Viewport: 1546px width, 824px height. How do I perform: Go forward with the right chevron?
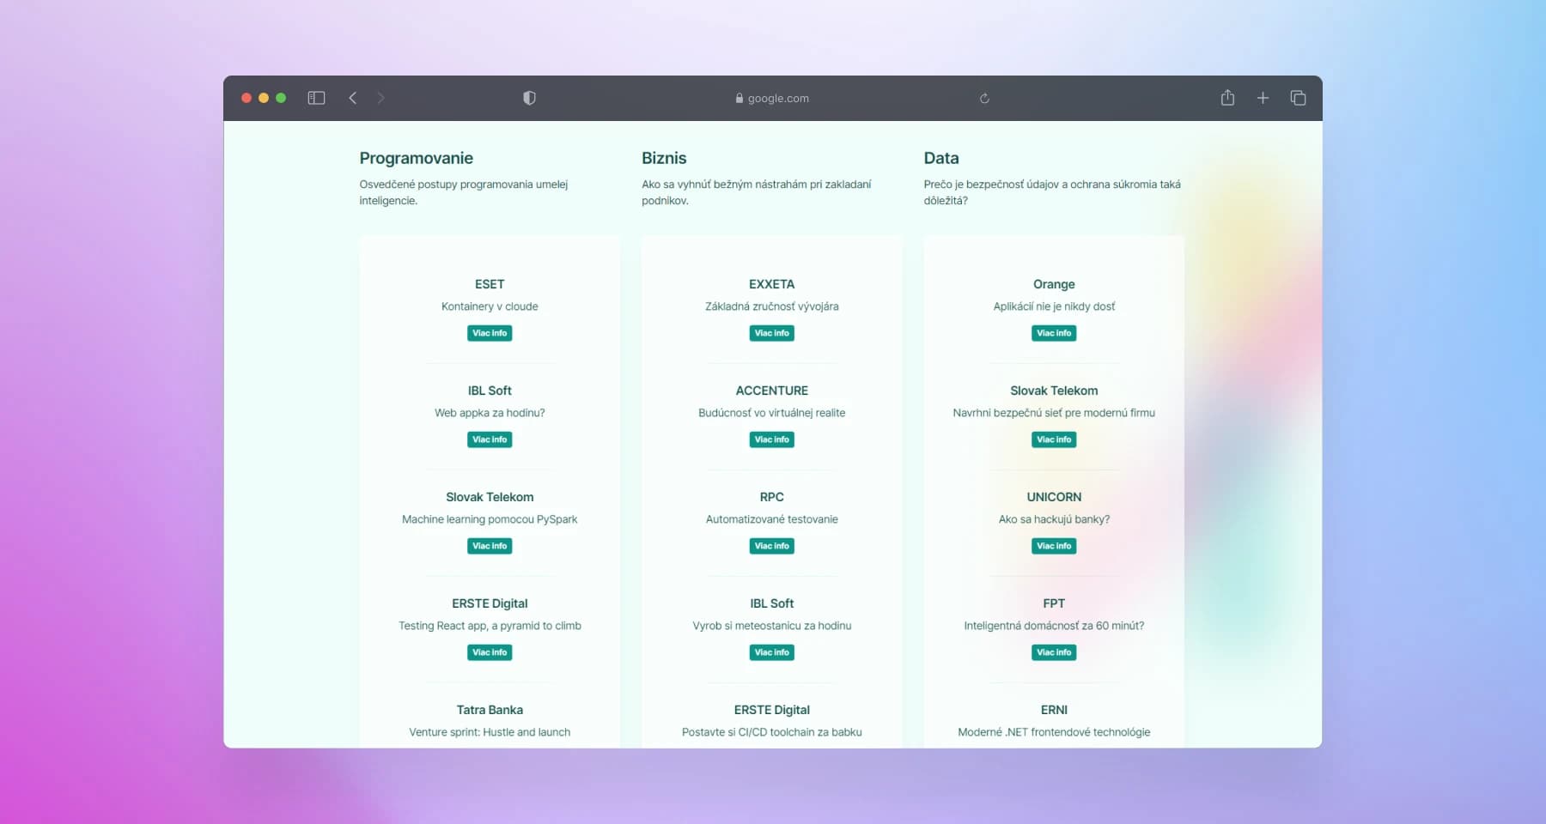coord(380,98)
